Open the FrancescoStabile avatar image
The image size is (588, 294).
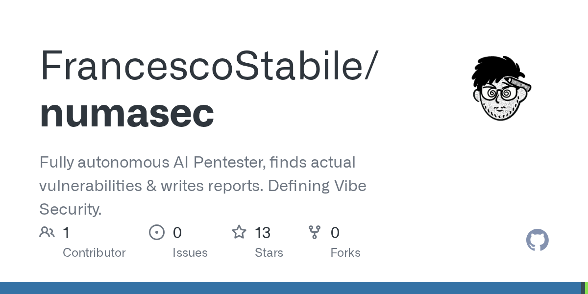click(501, 88)
